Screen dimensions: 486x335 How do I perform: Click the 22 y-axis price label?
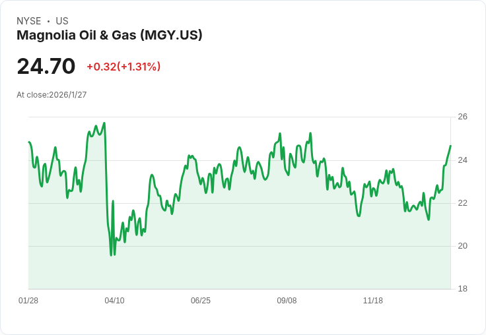463,203
